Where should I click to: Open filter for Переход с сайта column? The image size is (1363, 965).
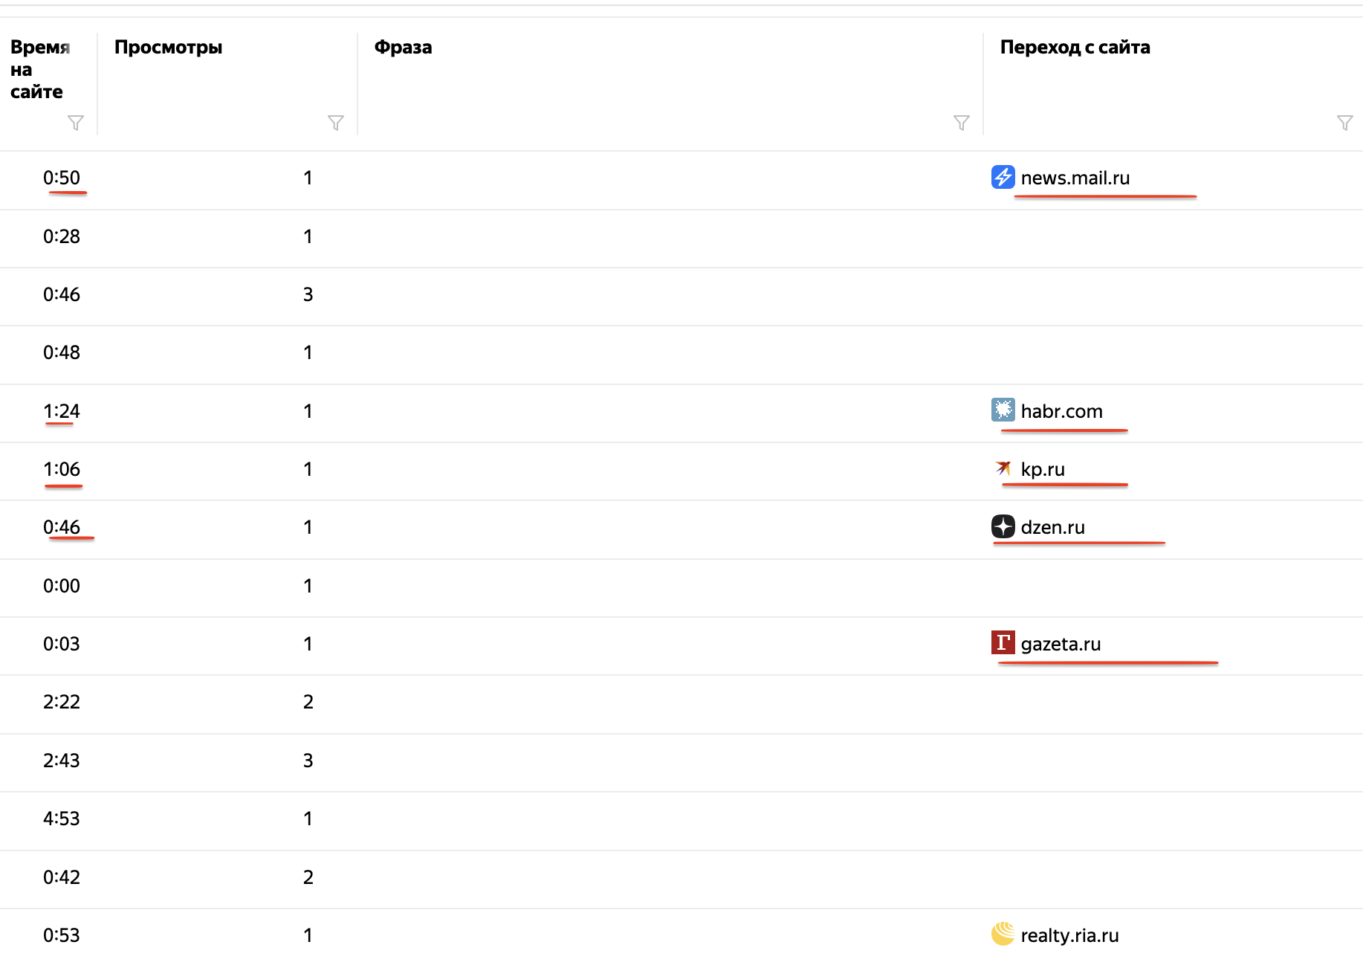[x=1345, y=123]
